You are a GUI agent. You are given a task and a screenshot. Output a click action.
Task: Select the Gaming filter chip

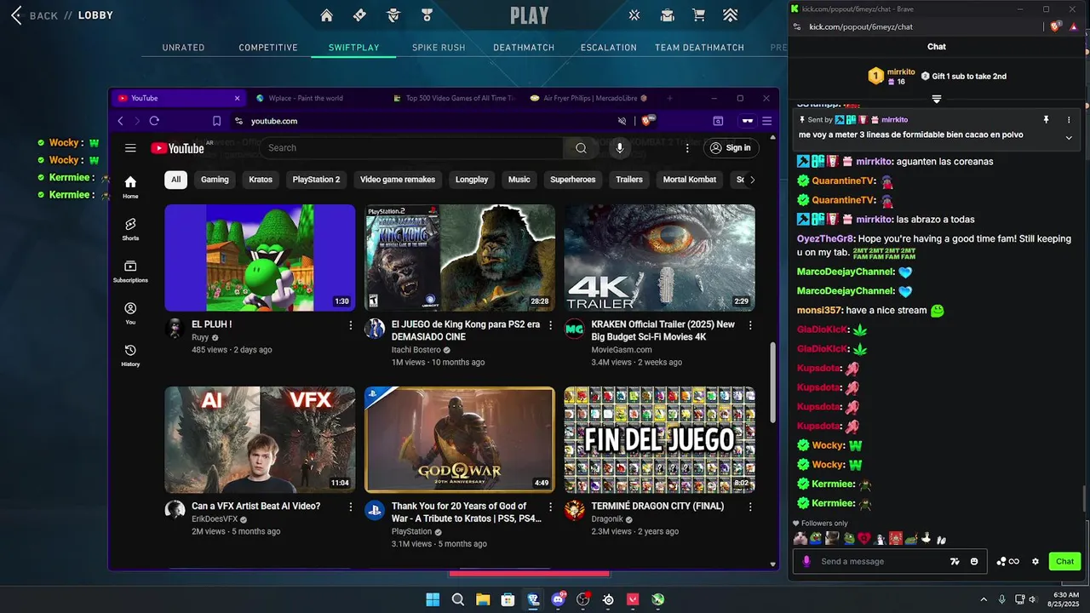pyautogui.click(x=215, y=180)
